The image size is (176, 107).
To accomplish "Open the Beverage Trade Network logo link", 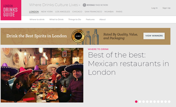I will 95,5.
